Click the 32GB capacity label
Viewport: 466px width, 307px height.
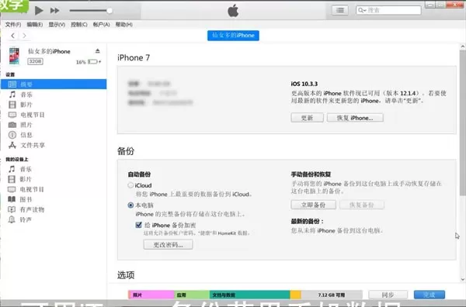point(36,61)
